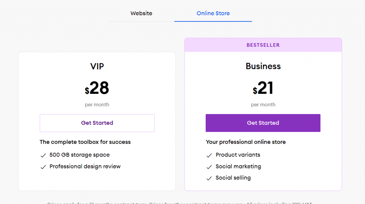Click "Your professional online store" heading

(246, 142)
